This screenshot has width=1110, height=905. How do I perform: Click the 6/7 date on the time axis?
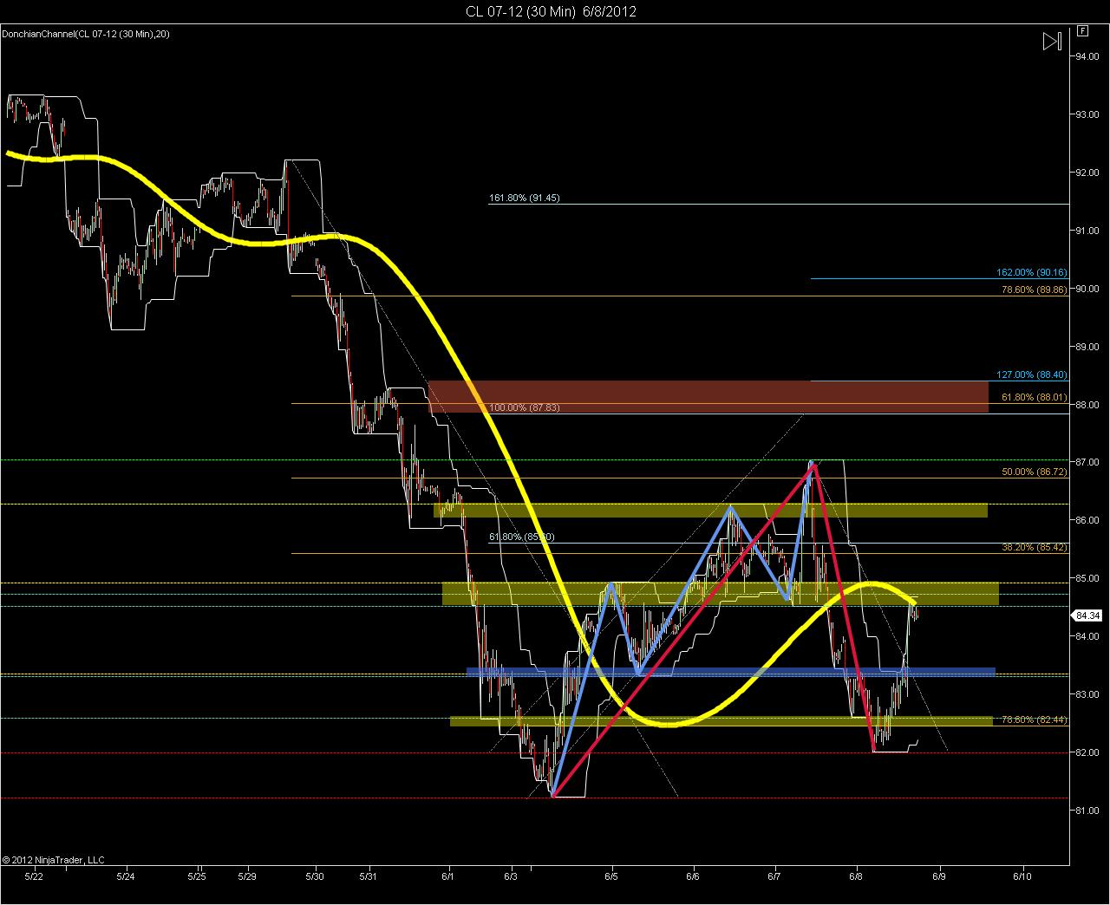[774, 877]
